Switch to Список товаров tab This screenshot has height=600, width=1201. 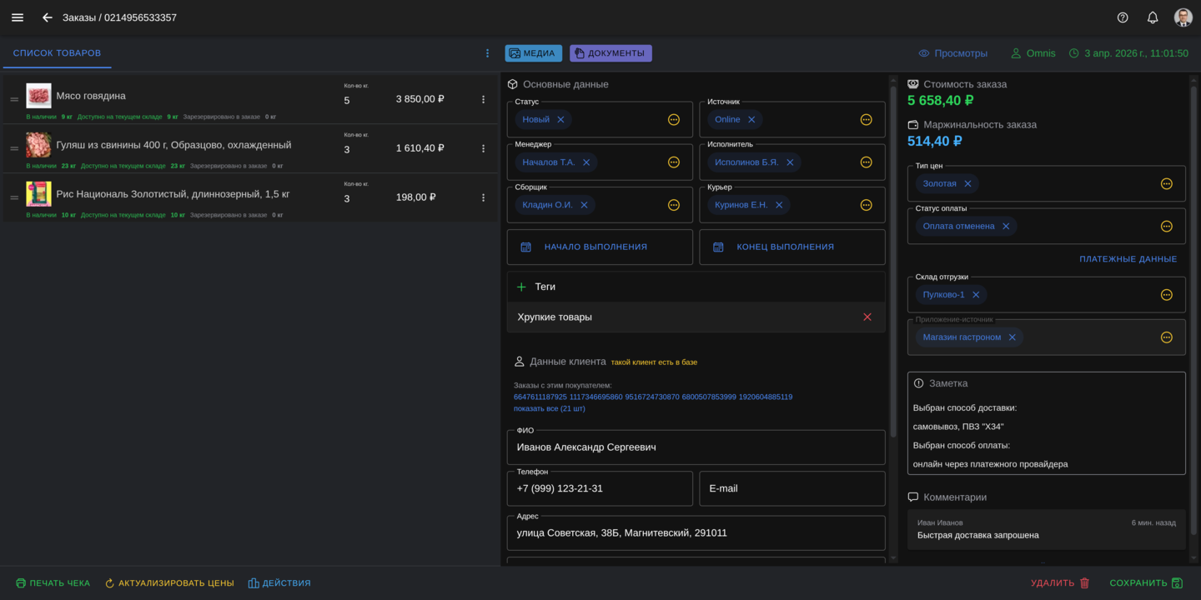(57, 53)
